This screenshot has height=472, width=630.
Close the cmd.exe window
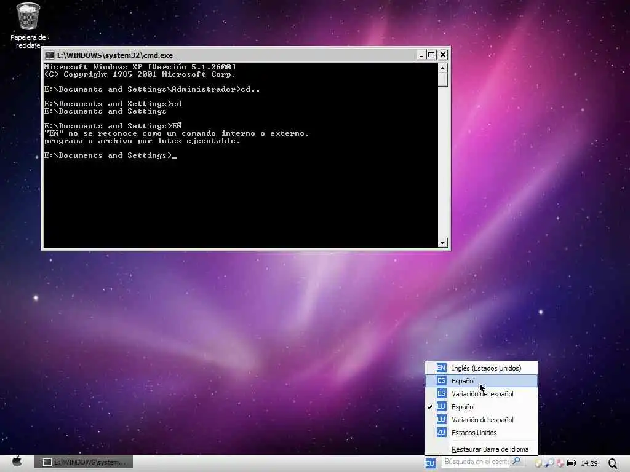(443, 55)
